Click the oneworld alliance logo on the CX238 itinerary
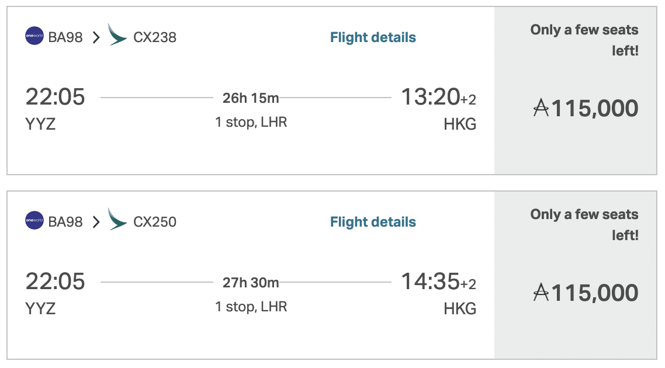This screenshot has height=368, width=665. point(35,37)
